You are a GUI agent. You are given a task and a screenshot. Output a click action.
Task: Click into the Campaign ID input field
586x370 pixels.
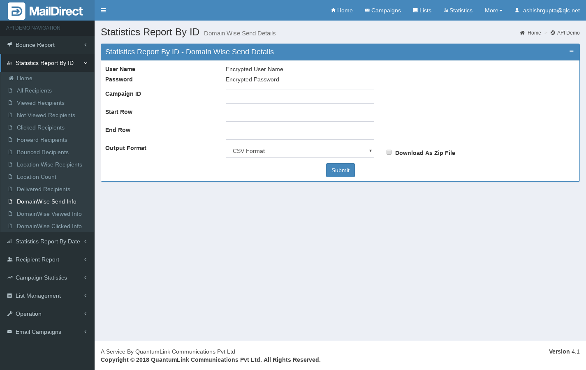pyautogui.click(x=300, y=97)
